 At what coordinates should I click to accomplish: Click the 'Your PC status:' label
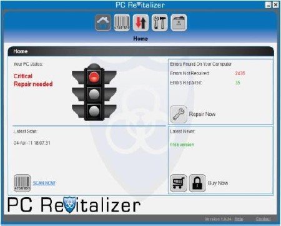point(28,64)
